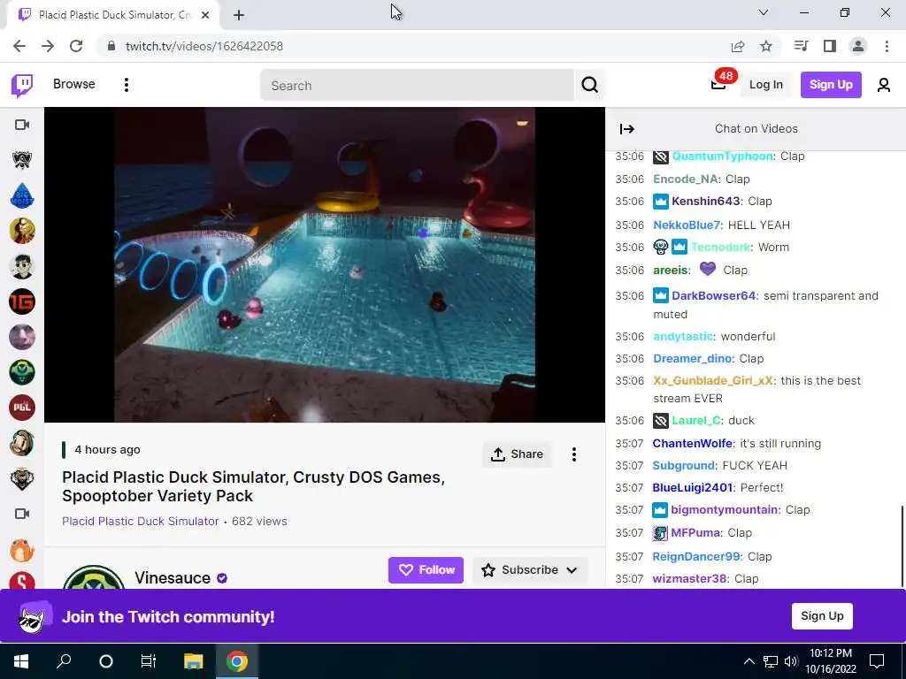Open the League of Legends crest channel in the sidebar

(22, 160)
